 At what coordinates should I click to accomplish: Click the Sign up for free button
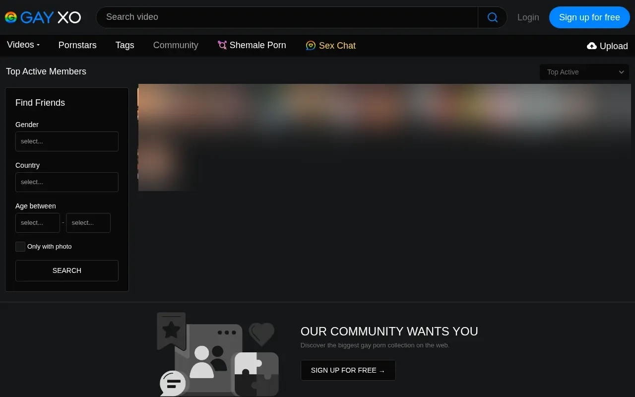click(x=589, y=17)
